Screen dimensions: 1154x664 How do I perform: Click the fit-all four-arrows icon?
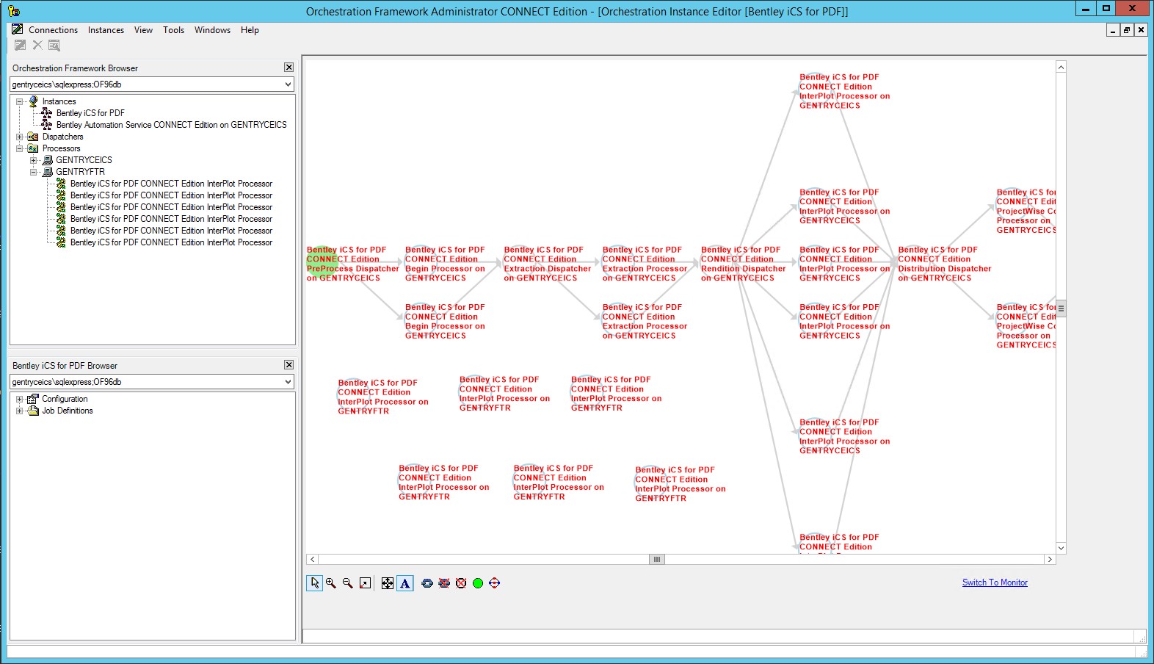point(388,583)
